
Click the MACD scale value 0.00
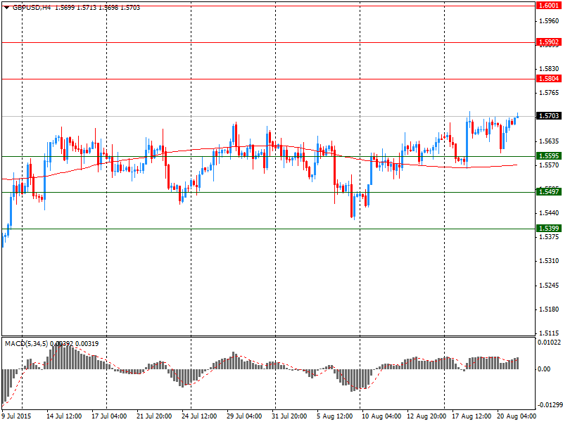pyautogui.click(x=544, y=369)
